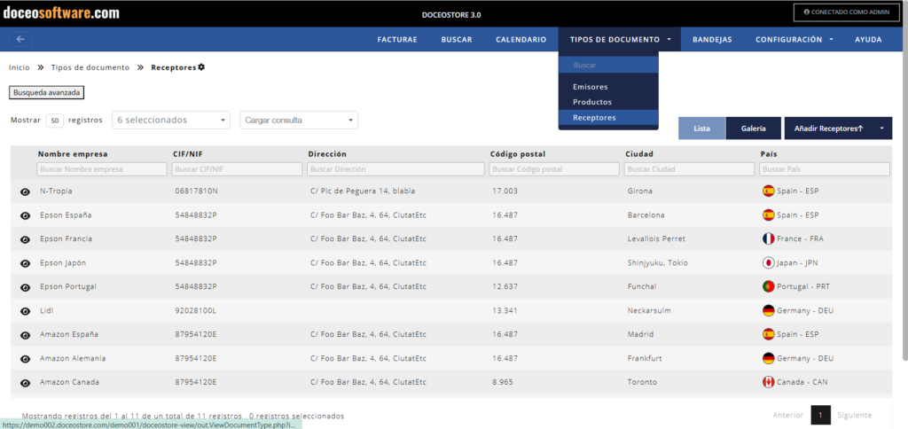The image size is (908, 429).
Task: Sort by CIF/NIF column header
Action: (x=188, y=154)
